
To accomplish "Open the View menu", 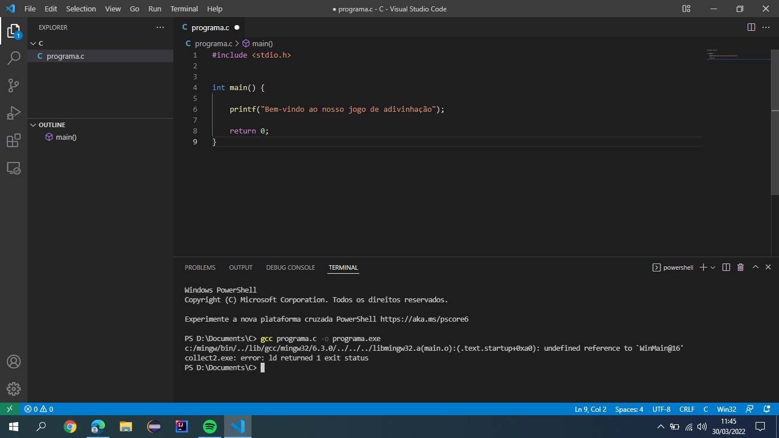I will (113, 9).
